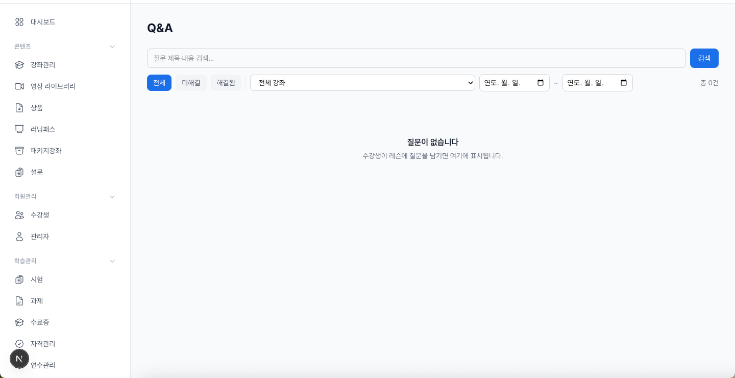
Task: Open 상품 menu item
Action: point(65,108)
